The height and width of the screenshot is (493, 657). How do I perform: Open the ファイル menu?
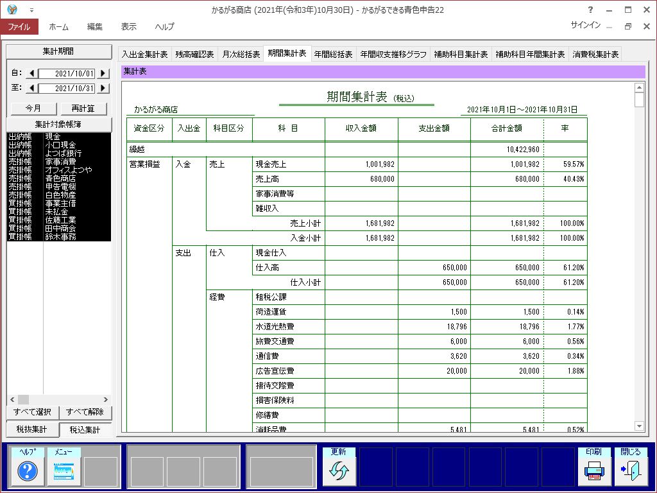(x=19, y=26)
